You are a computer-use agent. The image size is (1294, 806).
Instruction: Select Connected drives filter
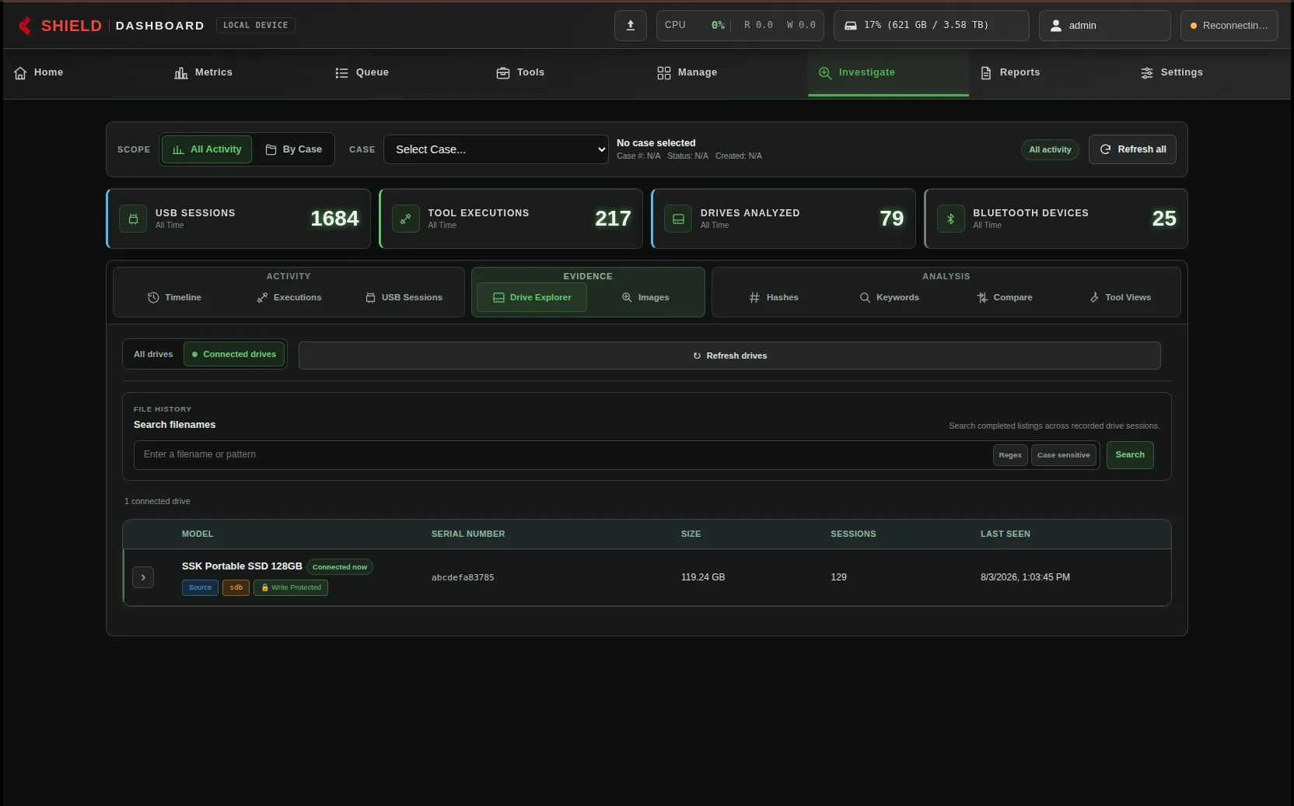pyautogui.click(x=234, y=354)
